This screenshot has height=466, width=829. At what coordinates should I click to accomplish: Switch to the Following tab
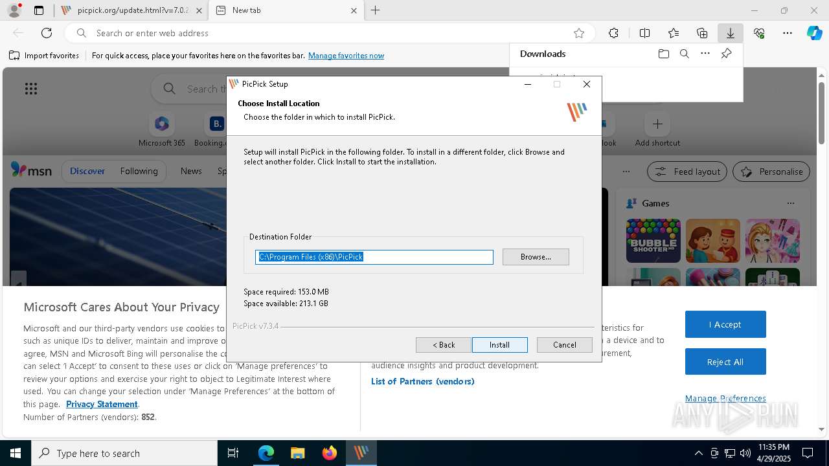point(139,171)
